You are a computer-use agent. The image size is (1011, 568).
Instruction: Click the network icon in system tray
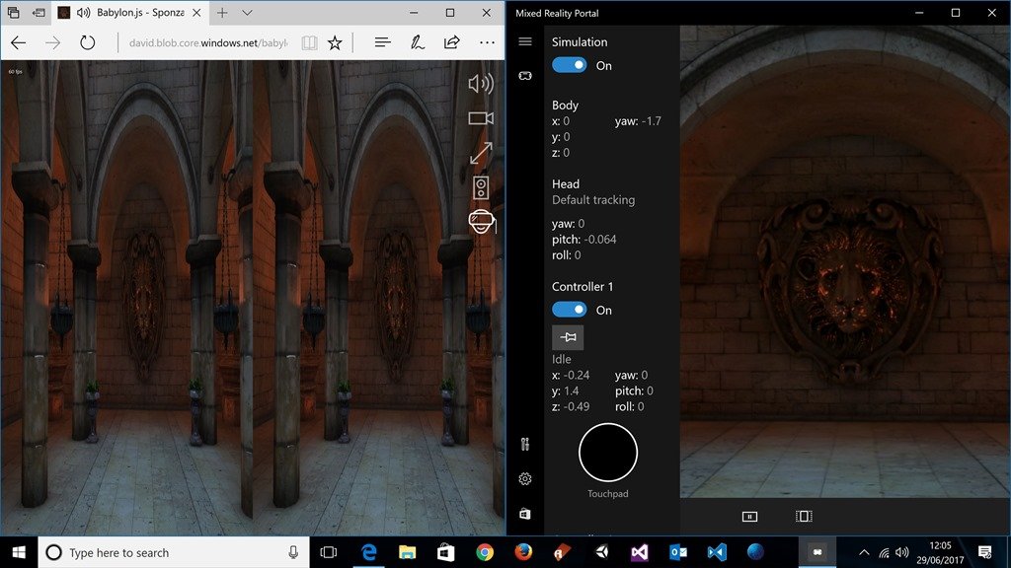[884, 552]
